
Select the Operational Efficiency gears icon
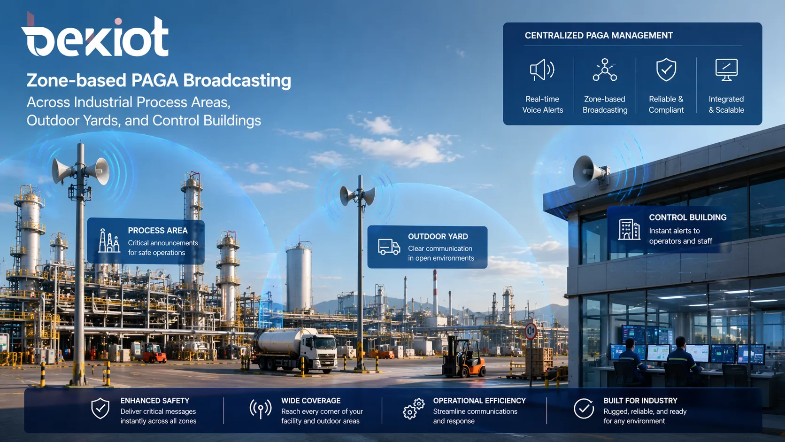tap(412, 410)
